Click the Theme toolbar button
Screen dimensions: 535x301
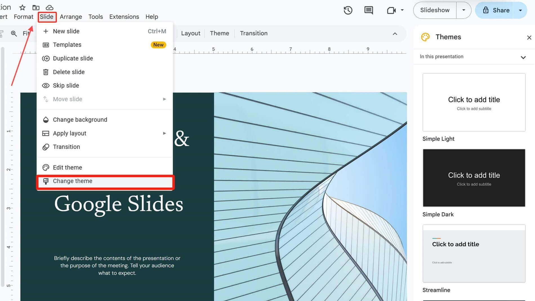pos(219,33)
